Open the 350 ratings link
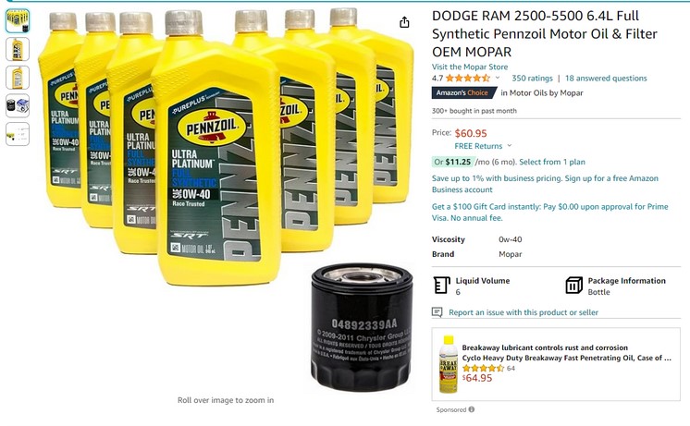Image resolution: width=690 pixels, height=426 pixels. (x=532, y=79)
